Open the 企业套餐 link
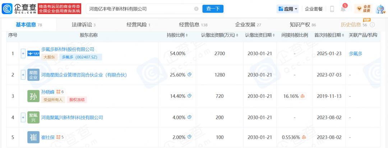The image size is (388, 148). (314, 9)
